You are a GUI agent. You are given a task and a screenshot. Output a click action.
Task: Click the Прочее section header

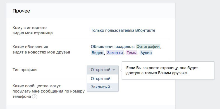pos(21,11)
